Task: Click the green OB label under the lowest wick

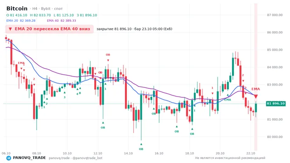Action: [x=141, y=149]
